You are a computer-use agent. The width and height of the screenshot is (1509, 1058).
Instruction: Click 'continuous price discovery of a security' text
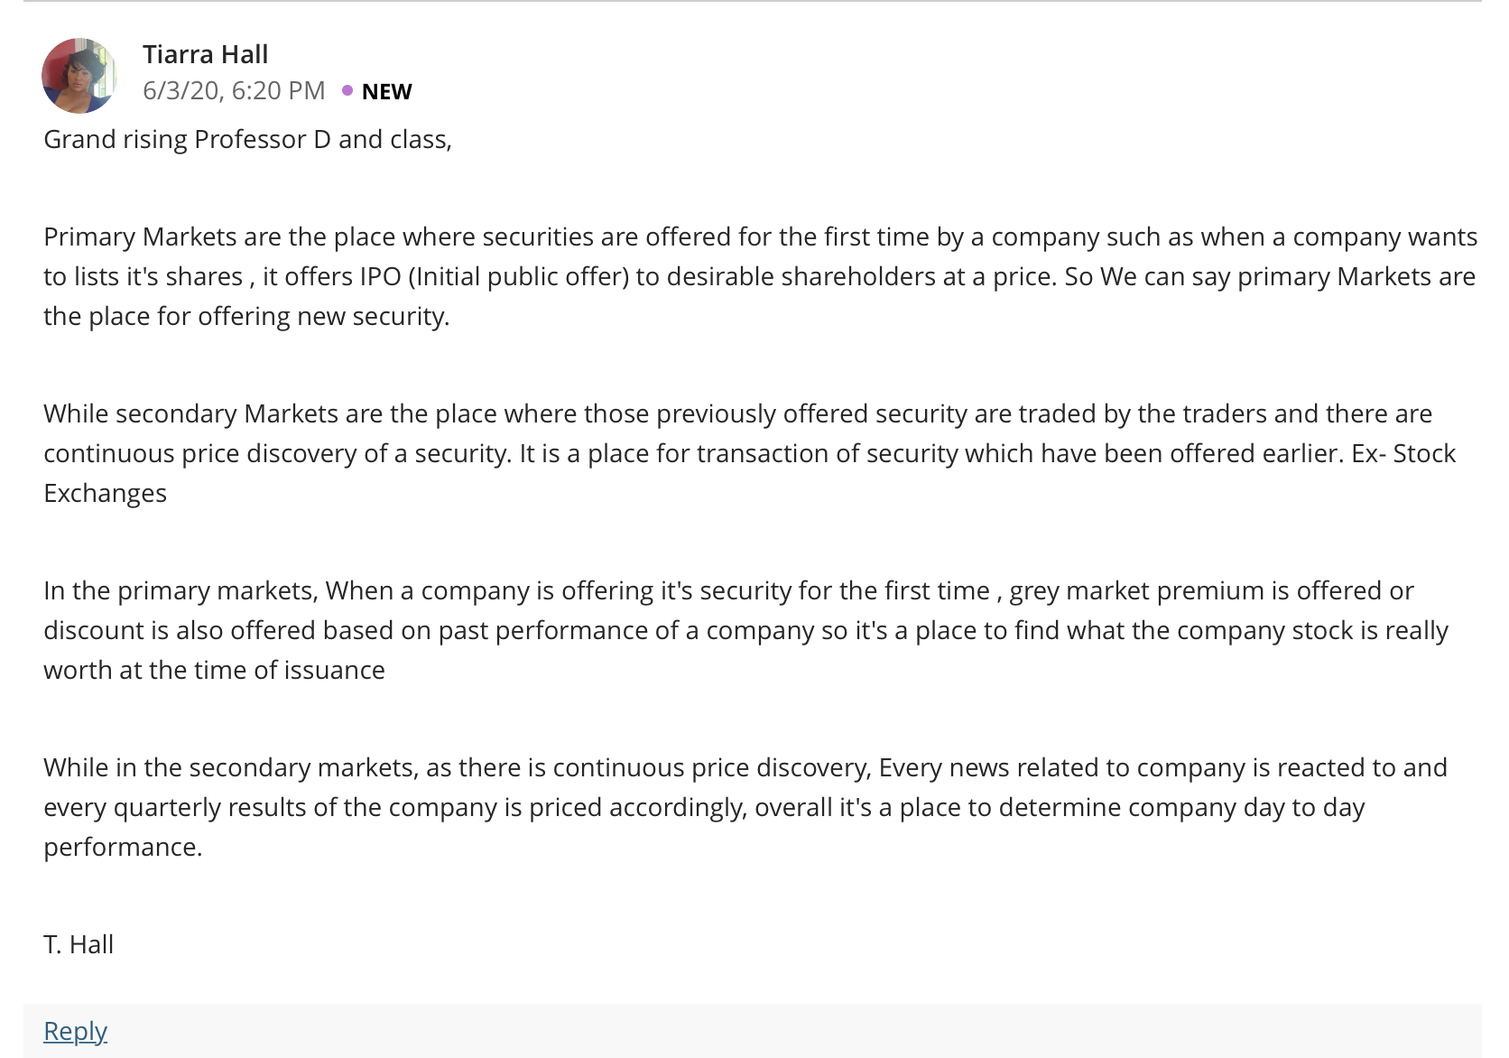tap(277, 454)
